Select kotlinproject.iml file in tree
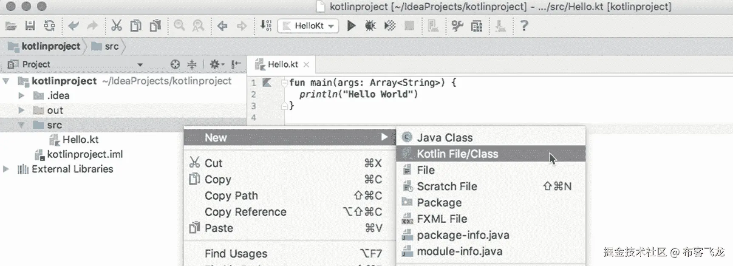The image size is (733, 266). coord(85,154)
